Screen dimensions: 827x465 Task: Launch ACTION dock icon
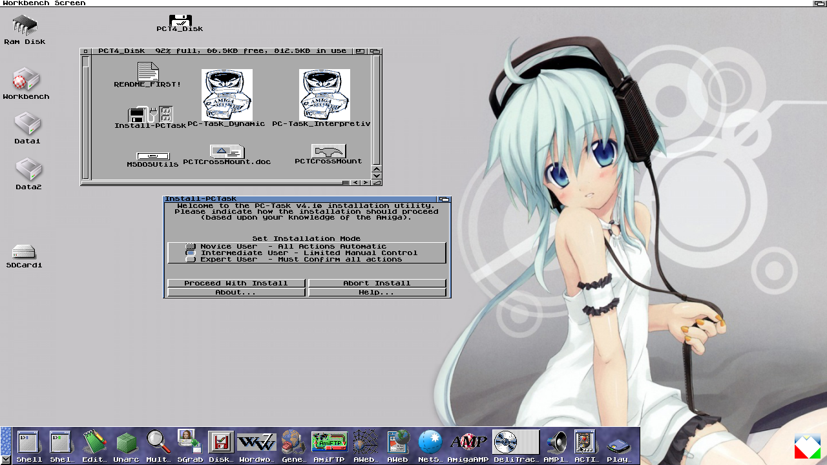coord(585,446)
